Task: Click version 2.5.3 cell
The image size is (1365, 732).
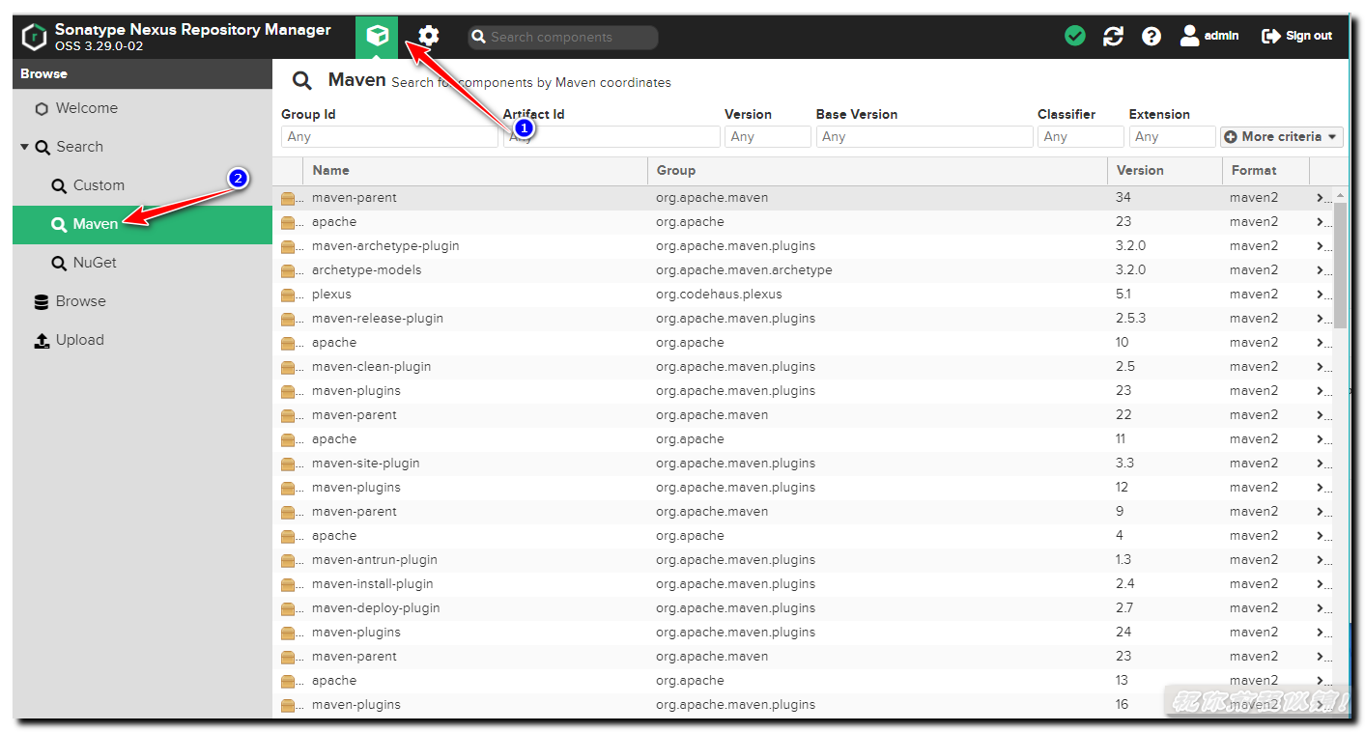Action: 1130,319
